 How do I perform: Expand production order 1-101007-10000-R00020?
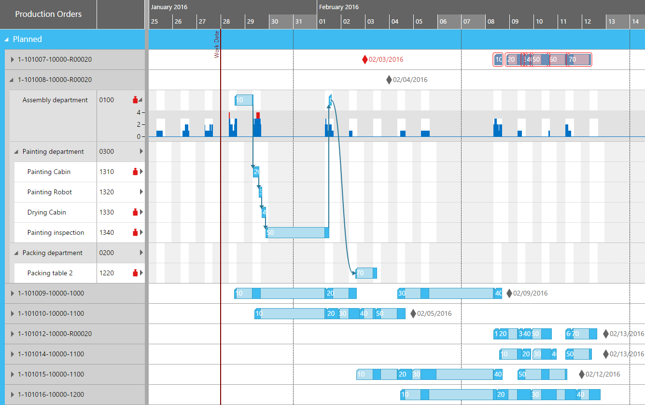[x=12, y=59]
